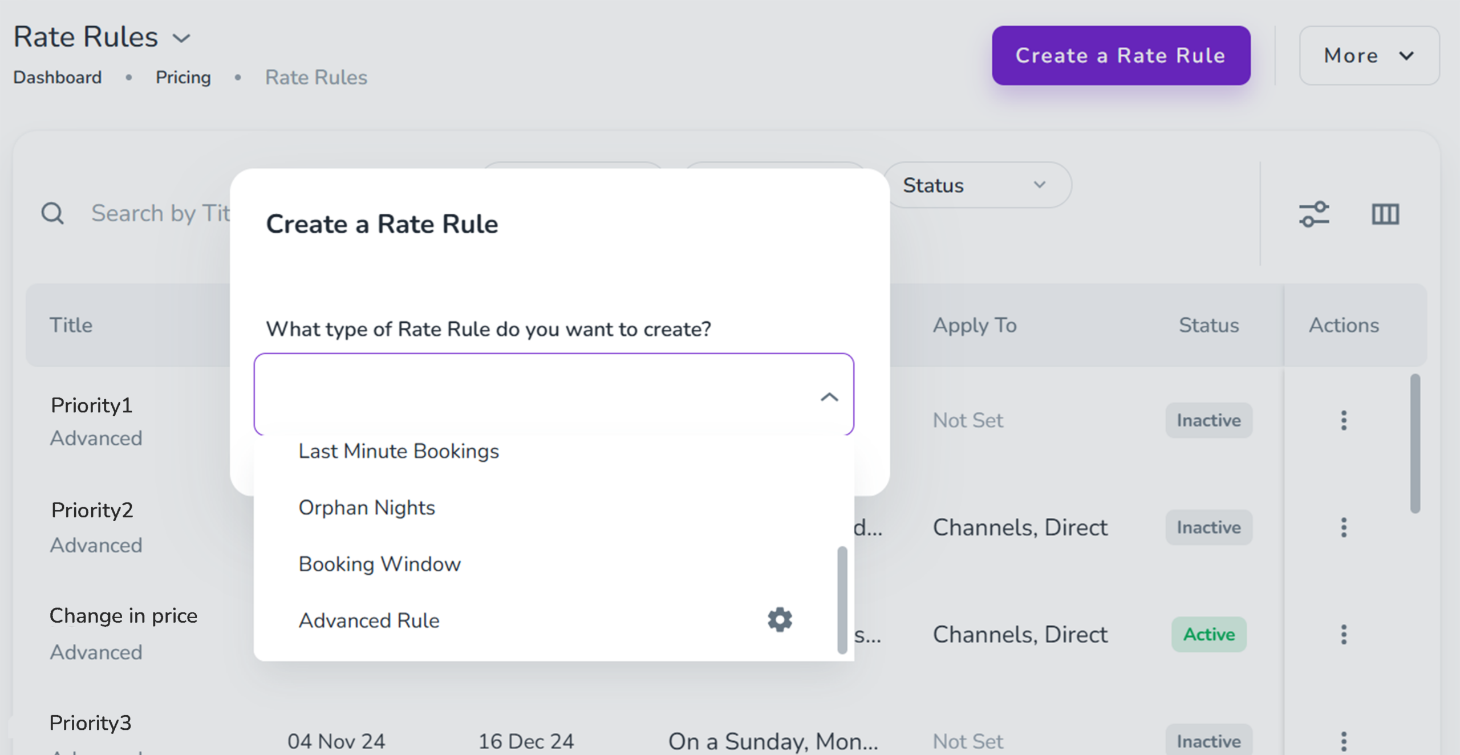Go to Dashboard breadcrumb link

coord(58,77)
